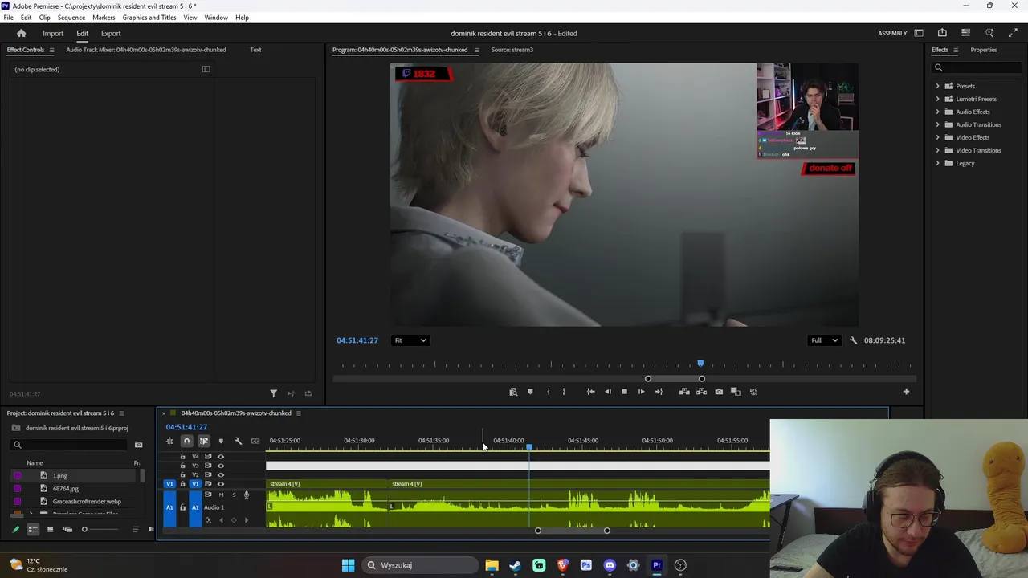The width and height of the screenshot is (1028, 578).
Task: Go to the Home screen icon
Action: click(x=22, y=33)
